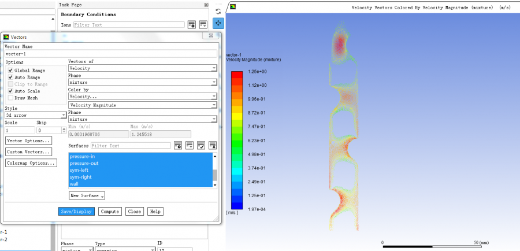Open the Velocity Magnitude dropdown

pos(142,105)
